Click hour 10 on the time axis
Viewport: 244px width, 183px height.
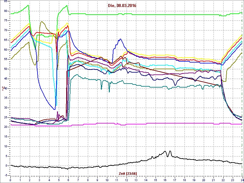(x=107, y=180)
